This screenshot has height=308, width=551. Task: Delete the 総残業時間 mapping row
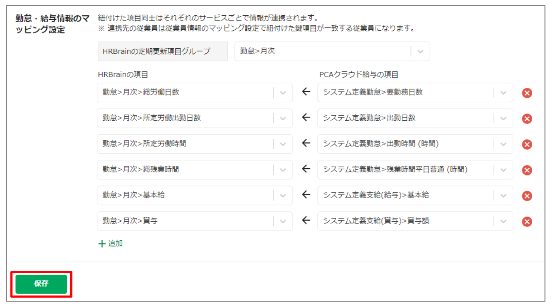(x=527, y=170)
